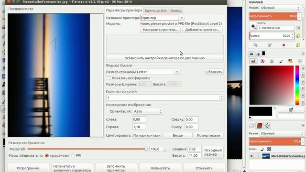
Task: Select the GIMP color selector mode icon
Action: pyautogui.click(x=253, y=61)
